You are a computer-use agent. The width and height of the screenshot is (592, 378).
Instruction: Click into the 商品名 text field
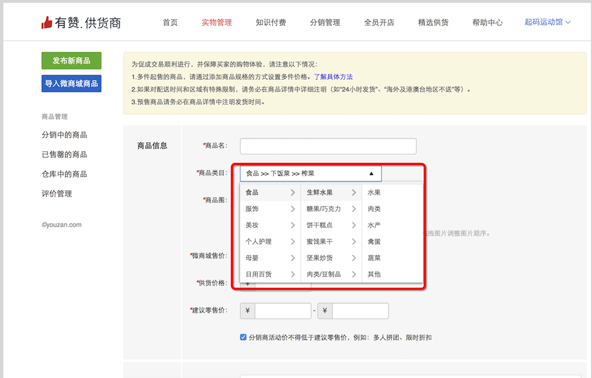point(328,146)
